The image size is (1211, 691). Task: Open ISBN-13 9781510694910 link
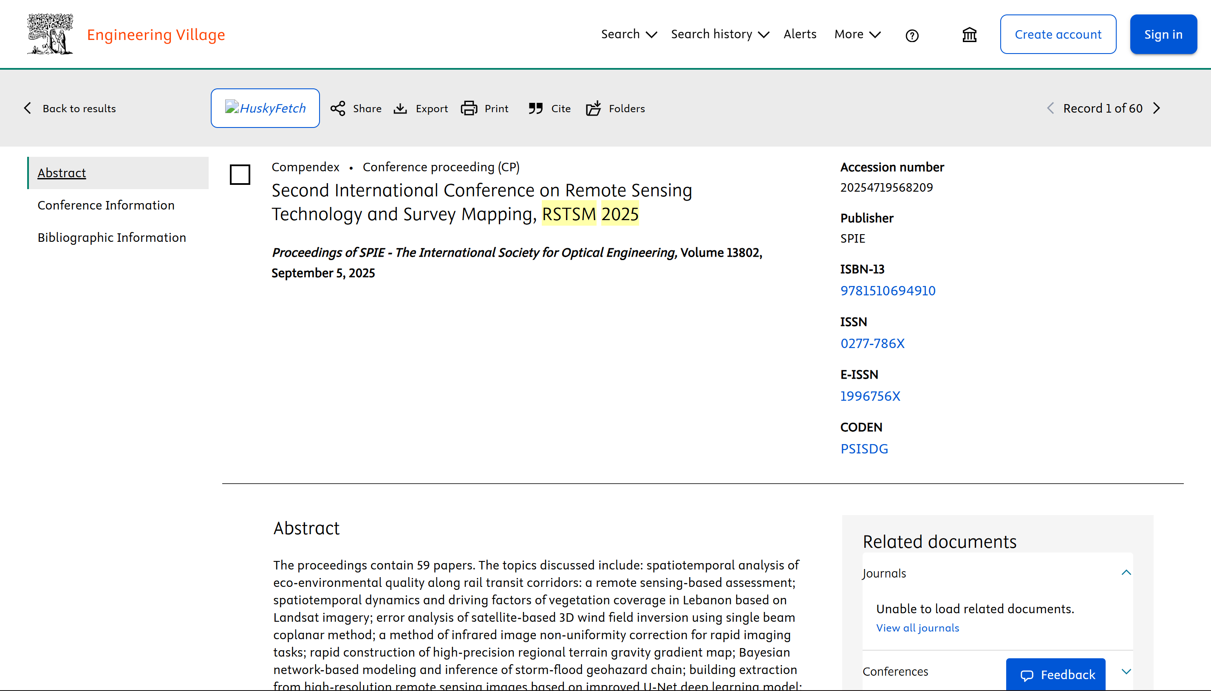(888, 290)
